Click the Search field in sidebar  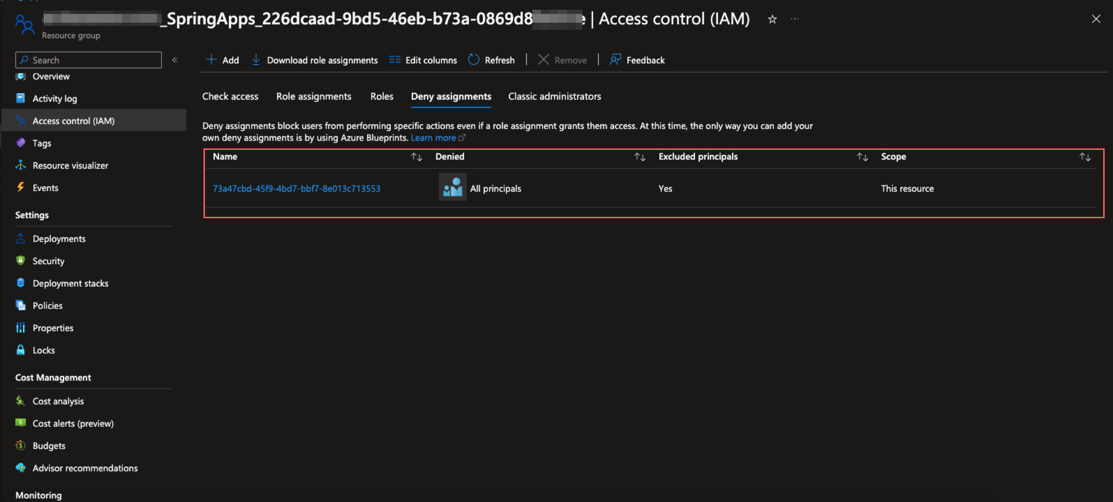point(89,60)
